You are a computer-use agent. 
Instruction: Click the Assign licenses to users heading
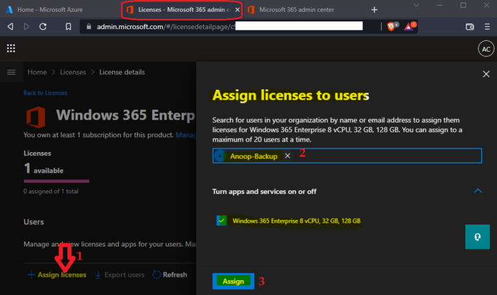(x=291, y=95)
